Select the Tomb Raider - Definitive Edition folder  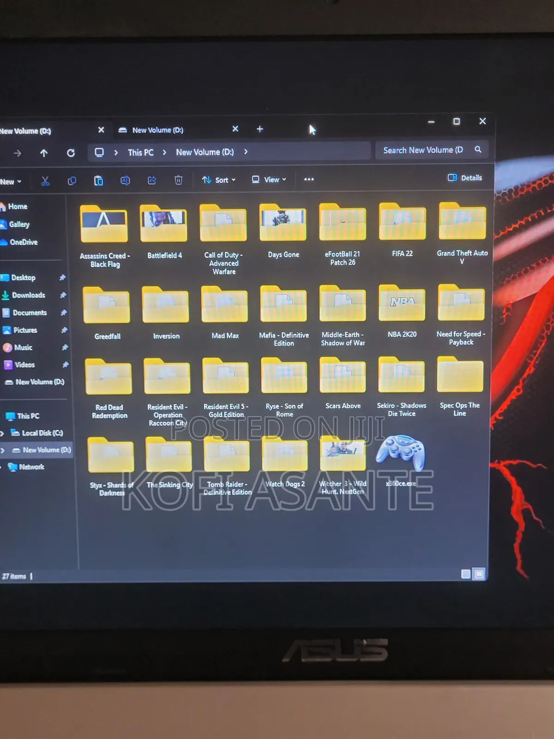(227, 466)
